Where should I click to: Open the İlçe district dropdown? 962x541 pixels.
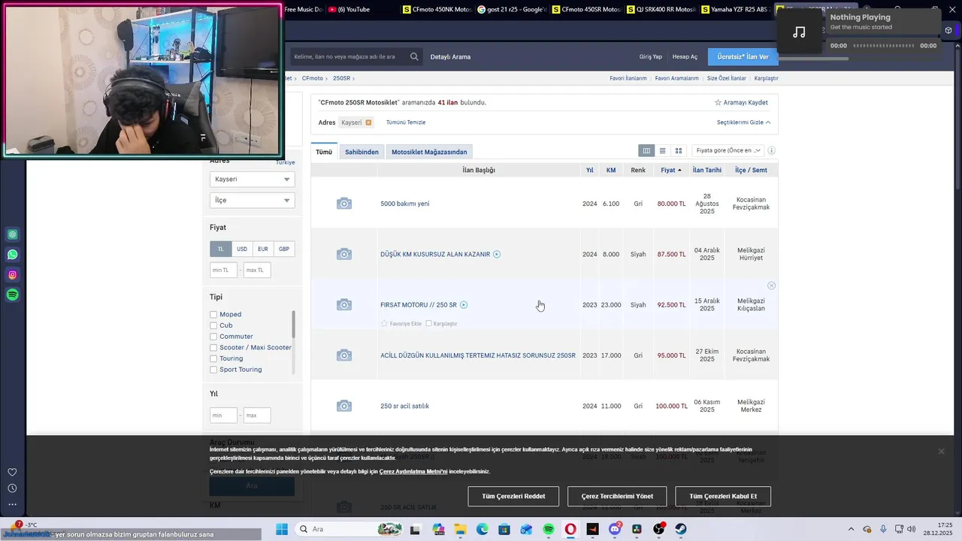pyautogui.click(x=253, y=201)
